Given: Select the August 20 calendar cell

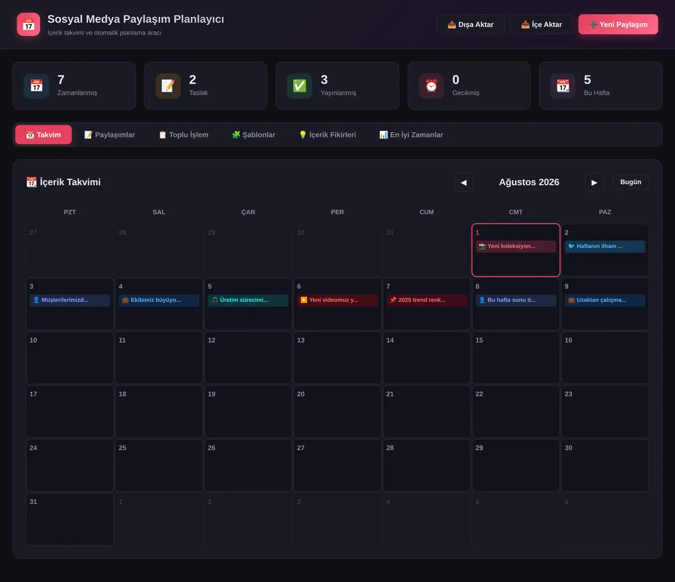Looking at the screenshot, I should [x=337, y=411].
